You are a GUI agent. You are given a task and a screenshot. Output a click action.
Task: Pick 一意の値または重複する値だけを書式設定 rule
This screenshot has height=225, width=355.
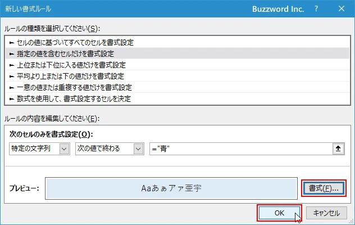[x=177, y=88]
